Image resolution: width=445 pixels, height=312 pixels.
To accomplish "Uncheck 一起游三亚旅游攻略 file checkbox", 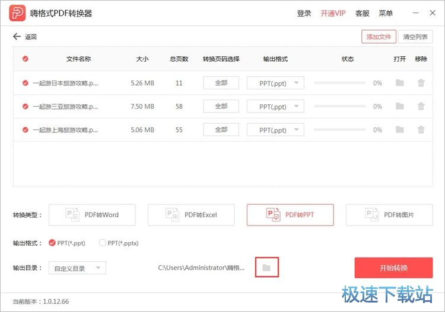I will pyautogui.click(x=26, y=107).
